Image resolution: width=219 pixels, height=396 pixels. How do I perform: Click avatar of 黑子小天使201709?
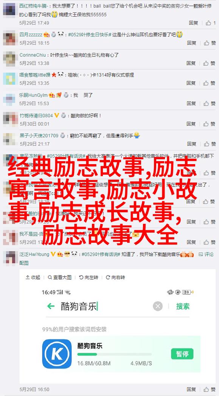point(9,139)
